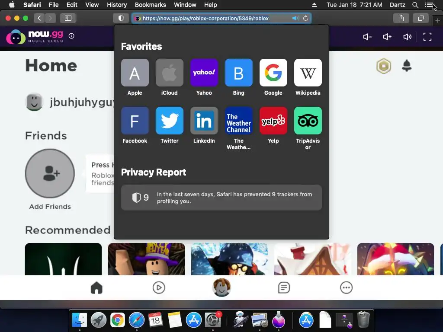443x332 pixels.
Task: Click the eject icon in menu bar
Action: point(314,5)
